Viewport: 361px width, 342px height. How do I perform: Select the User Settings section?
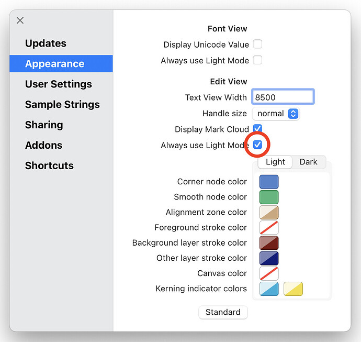click(58, 84)
